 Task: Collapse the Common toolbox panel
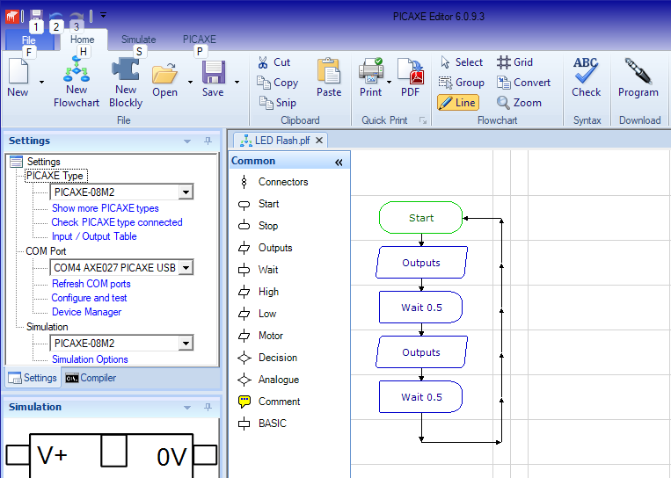coord(339,162)
